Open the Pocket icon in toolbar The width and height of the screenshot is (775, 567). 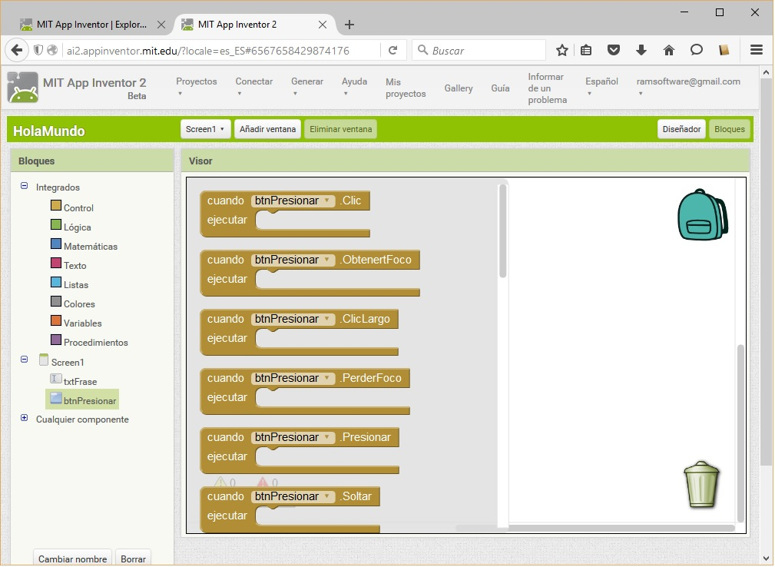point(614,51)
